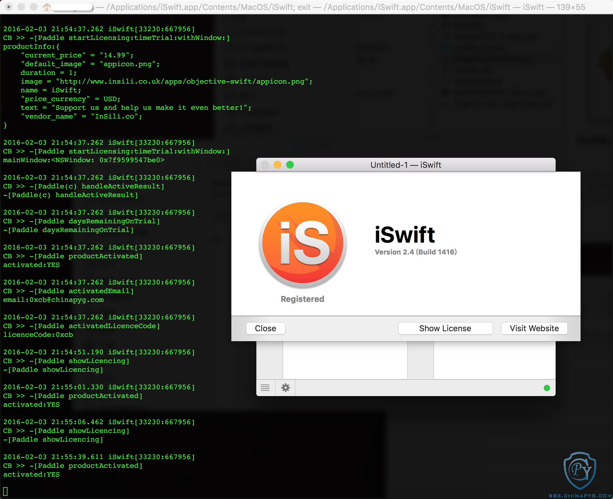Click the -[Paddle daysRemainingOnTrial] line without CB prefix
Viewport: 613px width, 499px height.
click(x=68, y=230)
